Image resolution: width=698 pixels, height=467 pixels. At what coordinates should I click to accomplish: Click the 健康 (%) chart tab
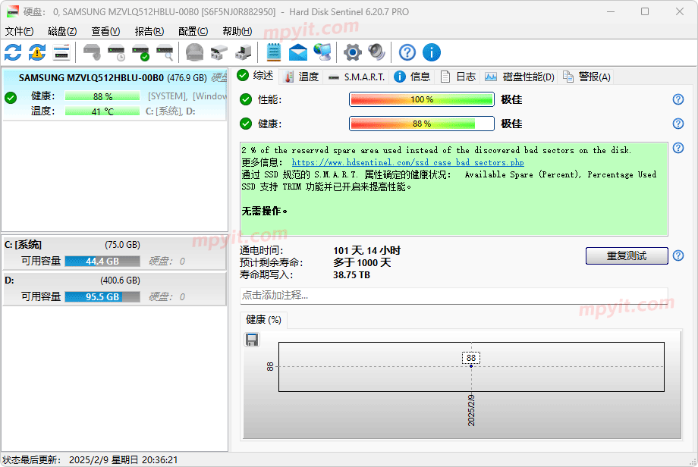pyautogui.click(x=263, y=320)
